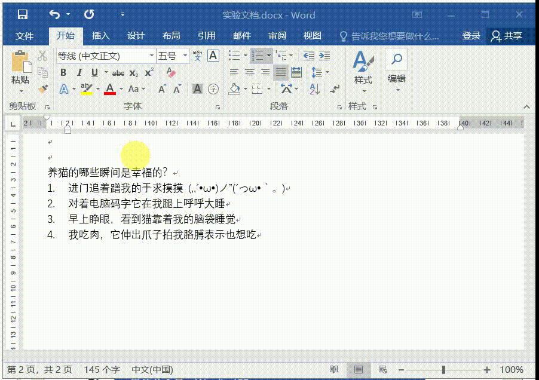This screenshot has width=539, height=380.
Task: Click the Strikethrough (abc) icon
Action: [118, 73]
